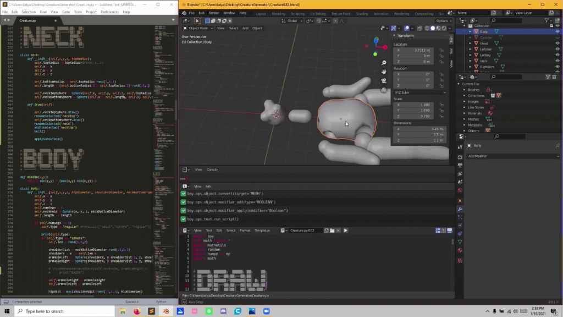Open Preferences menu in Sublime Text
The width and height of the screenshot is (563, 317).
(x=109, y=12)
